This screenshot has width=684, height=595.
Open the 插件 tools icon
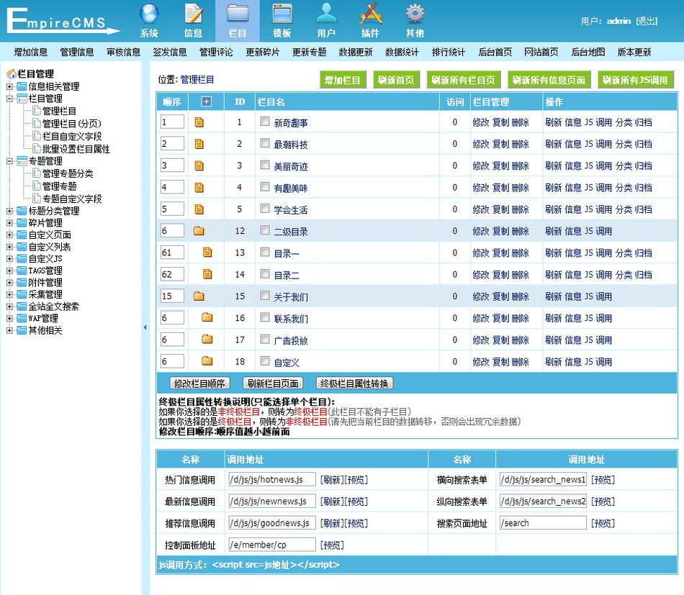(370, 14)
